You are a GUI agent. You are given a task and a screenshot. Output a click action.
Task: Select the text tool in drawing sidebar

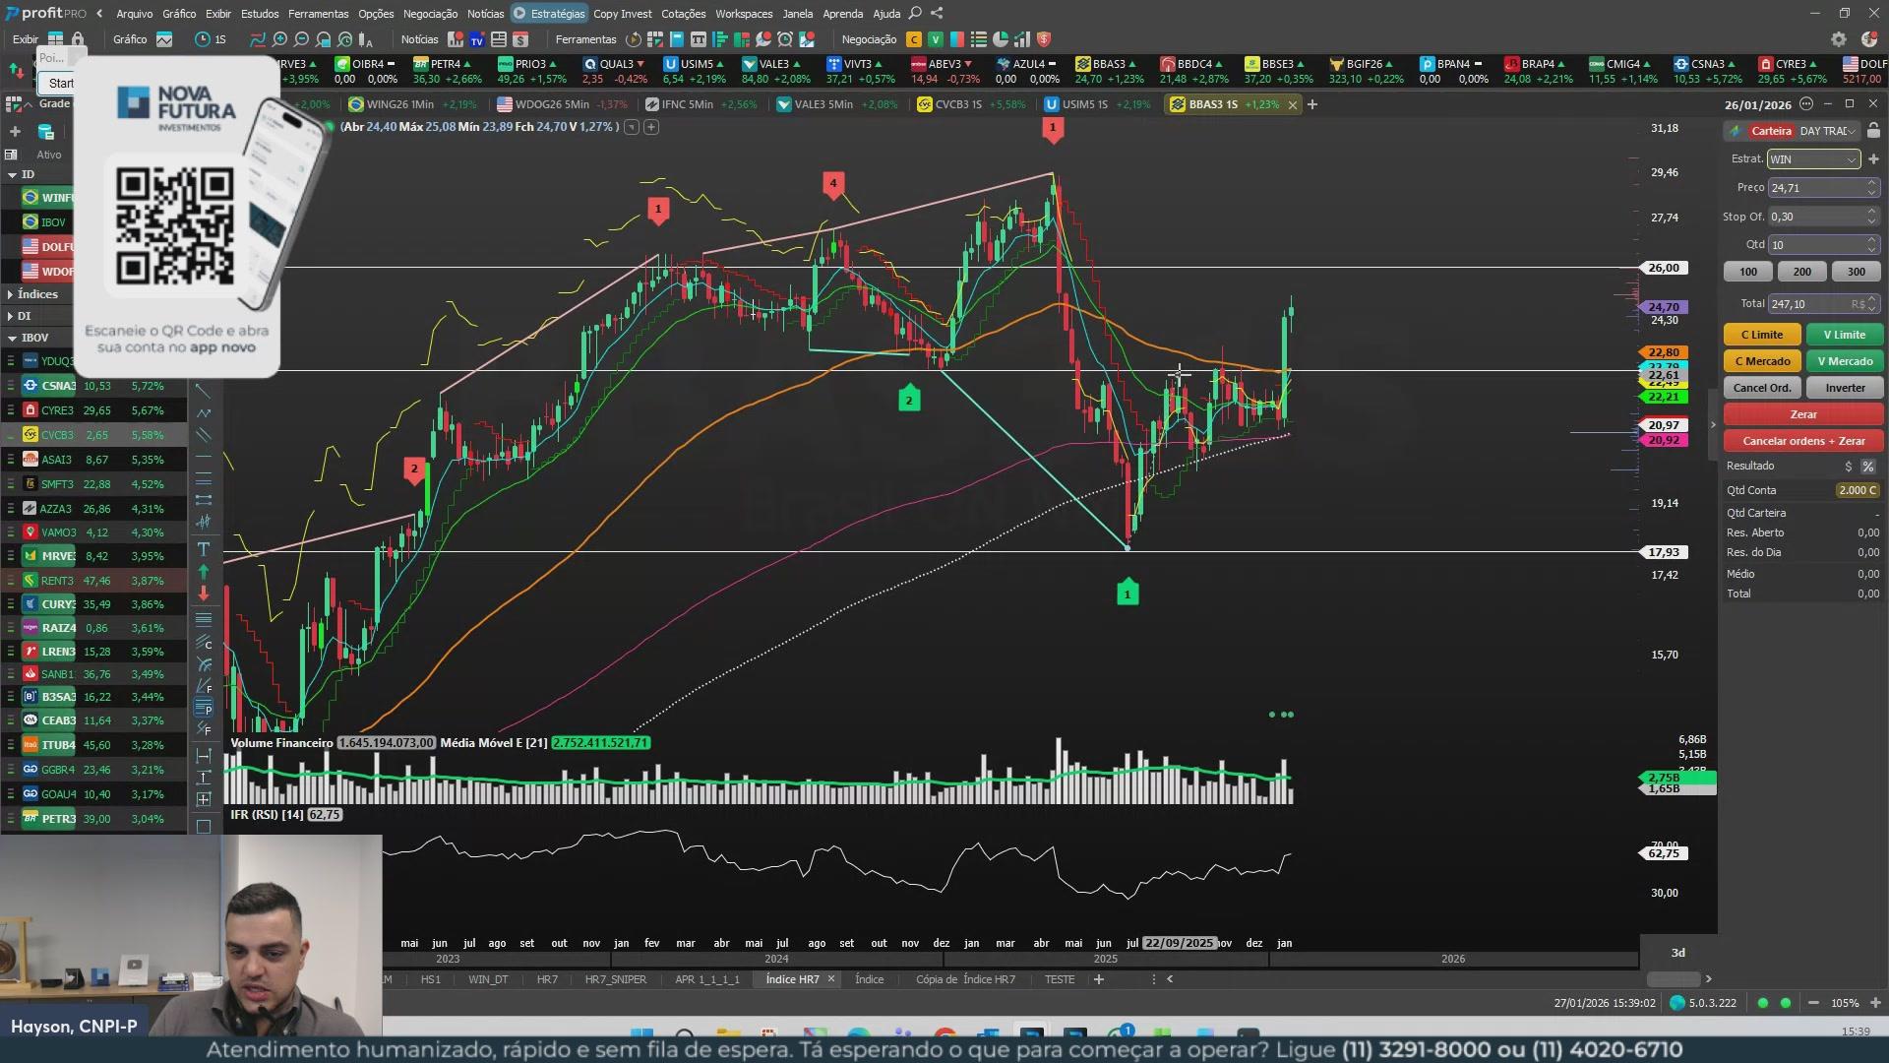click(x=204, y=549)
